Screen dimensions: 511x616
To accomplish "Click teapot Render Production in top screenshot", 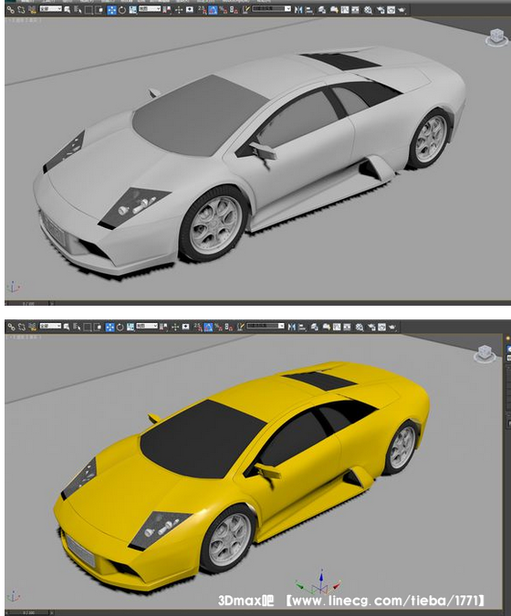I will click(x=401, y=9).
